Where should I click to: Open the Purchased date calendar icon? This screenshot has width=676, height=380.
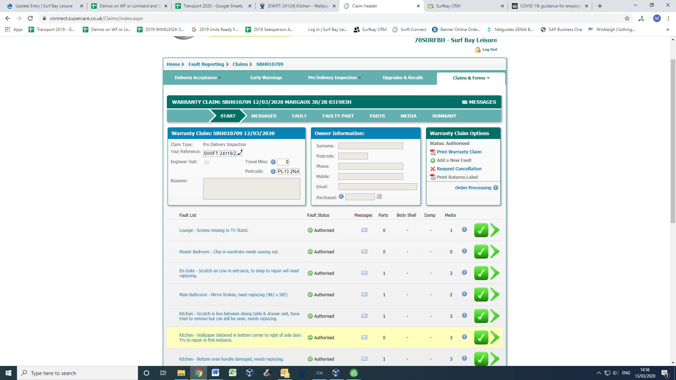tap(379, 197)
